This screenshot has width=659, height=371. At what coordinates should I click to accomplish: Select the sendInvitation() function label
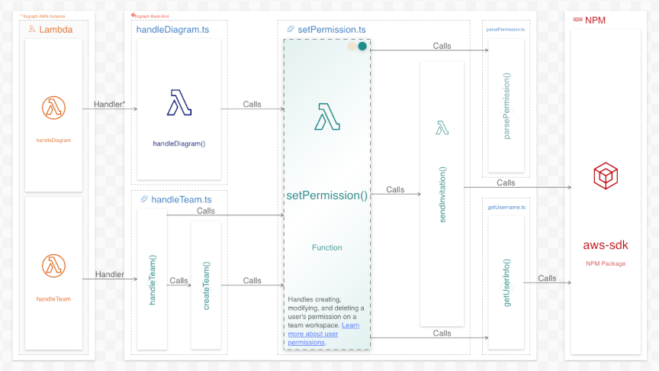(x=442, y=195)
